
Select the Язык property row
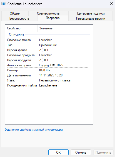(x=47, y=80)
